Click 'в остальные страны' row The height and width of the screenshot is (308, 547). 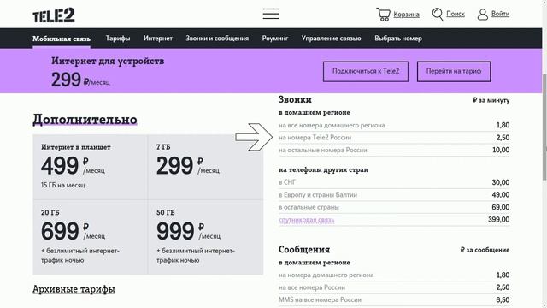394,207
